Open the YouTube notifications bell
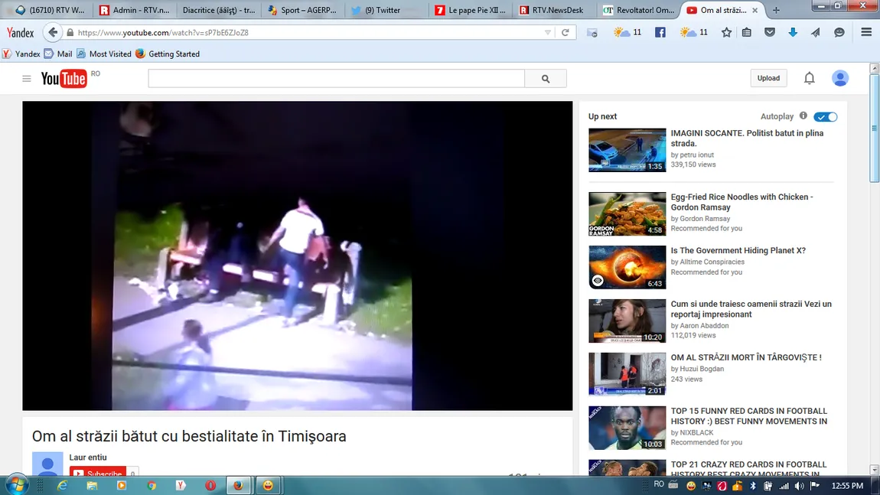The image size is (880, 495). point(809,78)
